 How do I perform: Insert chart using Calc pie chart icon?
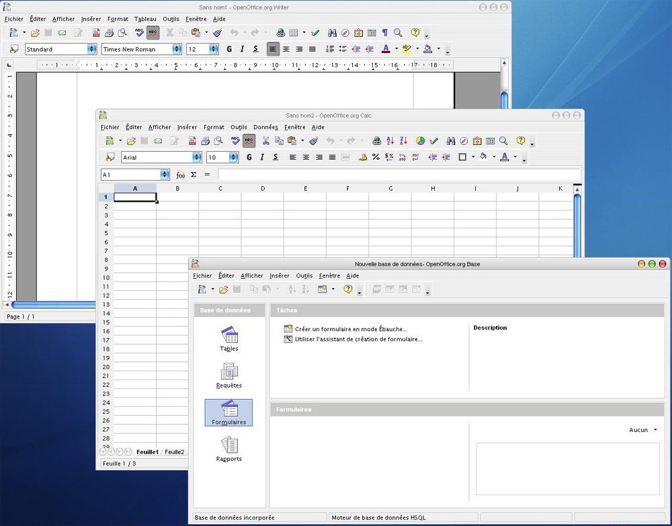pos(421,141)
